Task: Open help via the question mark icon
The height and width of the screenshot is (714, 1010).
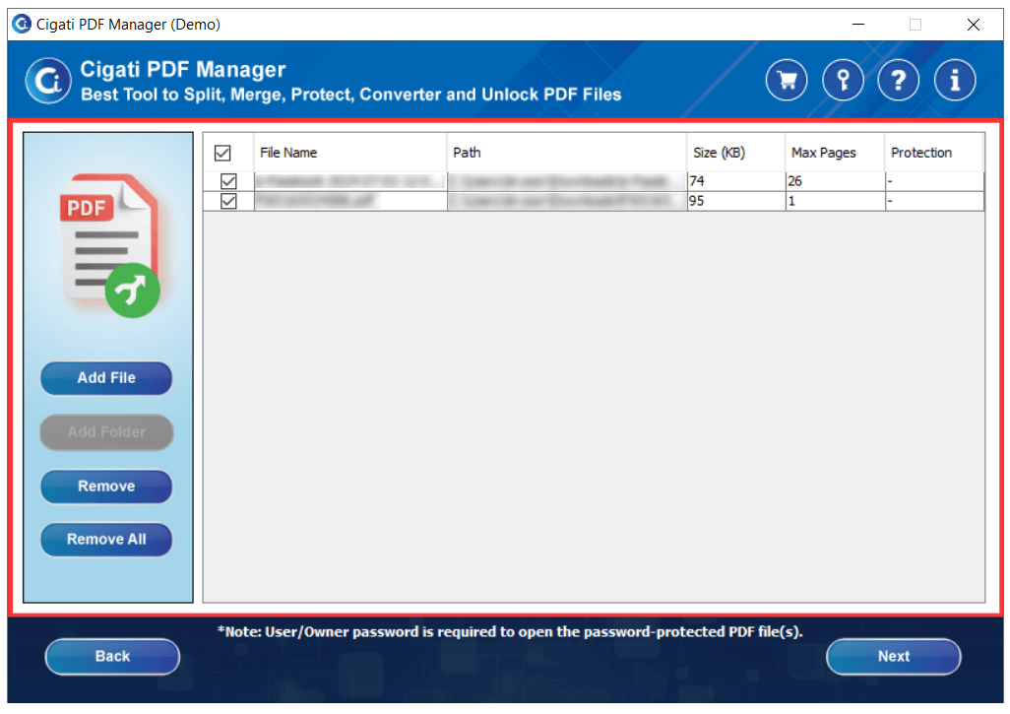Action: pyautogui.click(x=899, y=81)
